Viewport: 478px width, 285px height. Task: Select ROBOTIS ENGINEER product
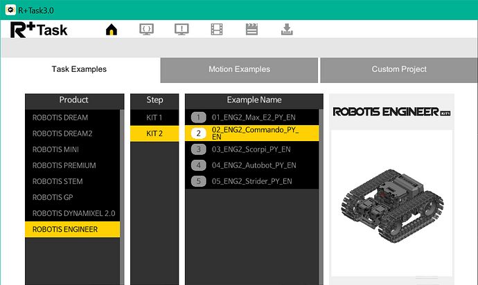click(73, 229)
